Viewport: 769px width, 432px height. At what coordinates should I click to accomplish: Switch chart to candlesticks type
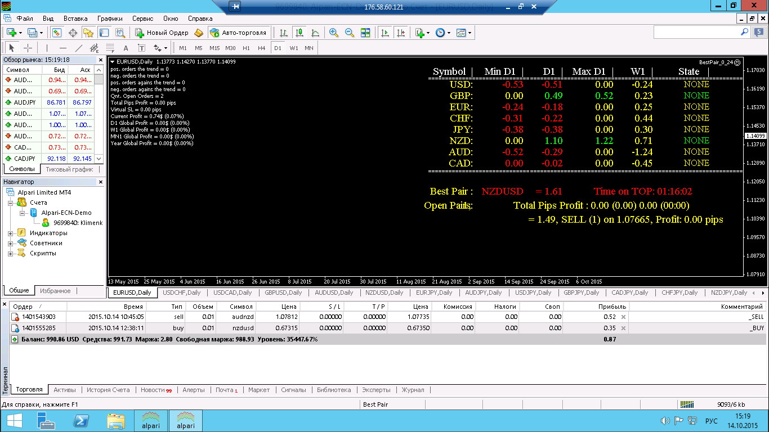(x=299, y=33)
